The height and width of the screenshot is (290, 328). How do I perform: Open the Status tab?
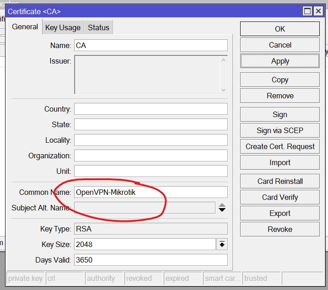click(98, 27)
